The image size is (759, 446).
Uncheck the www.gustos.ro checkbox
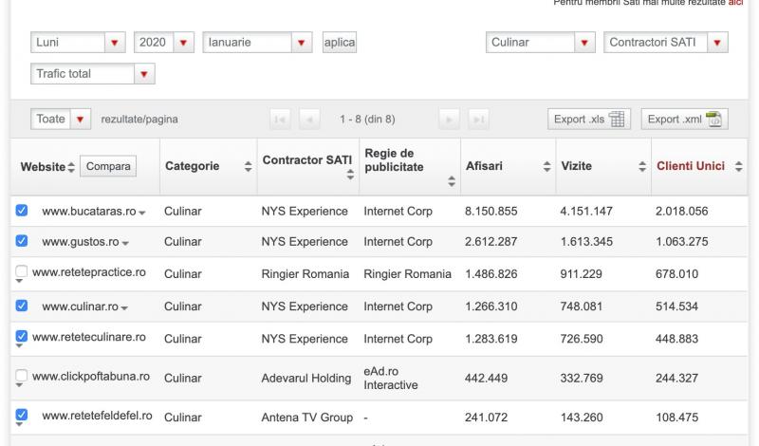click(21, 241)
